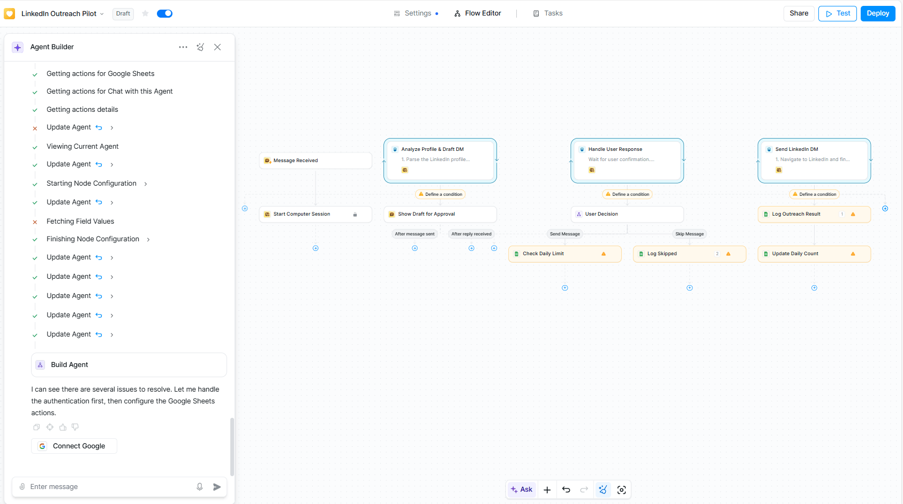Click the LinkedIn Outreach Pilot heart logo icon
This screenshot has height=504, width=903.
[x=10, y=13]
